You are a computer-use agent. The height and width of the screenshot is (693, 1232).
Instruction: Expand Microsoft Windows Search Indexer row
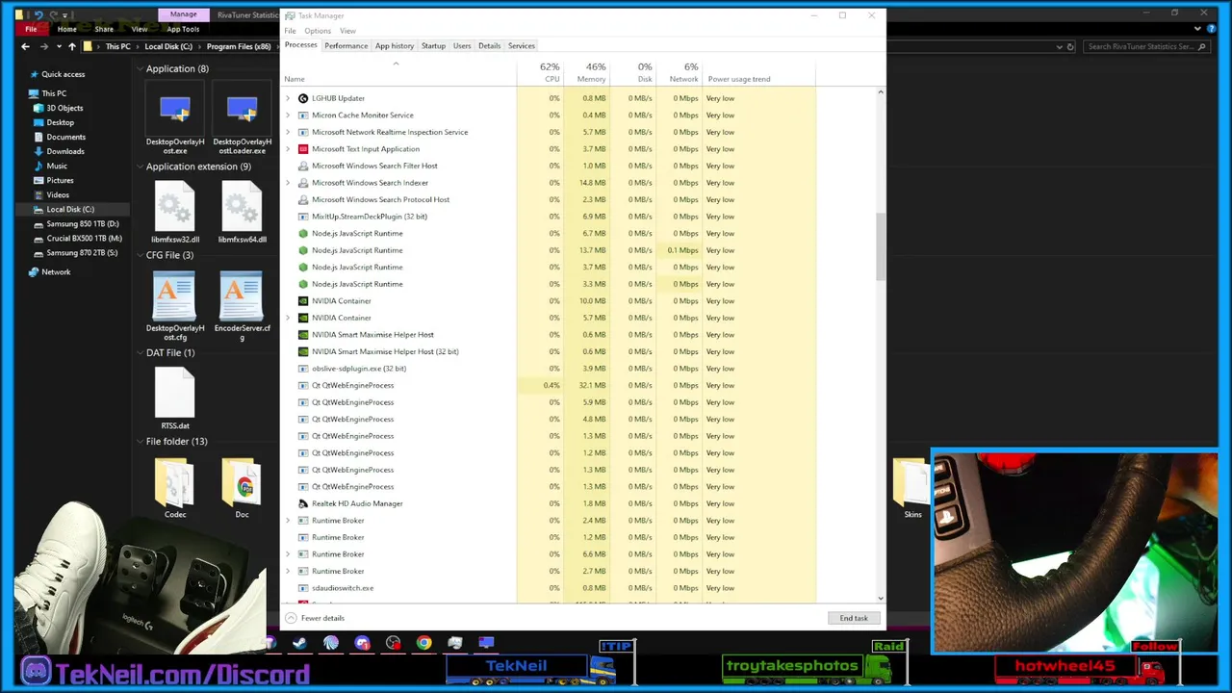(288, 183)
